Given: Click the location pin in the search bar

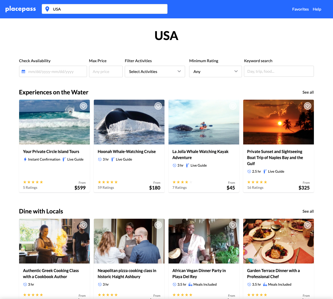Looking at the screenshot, I should (47, 9).
